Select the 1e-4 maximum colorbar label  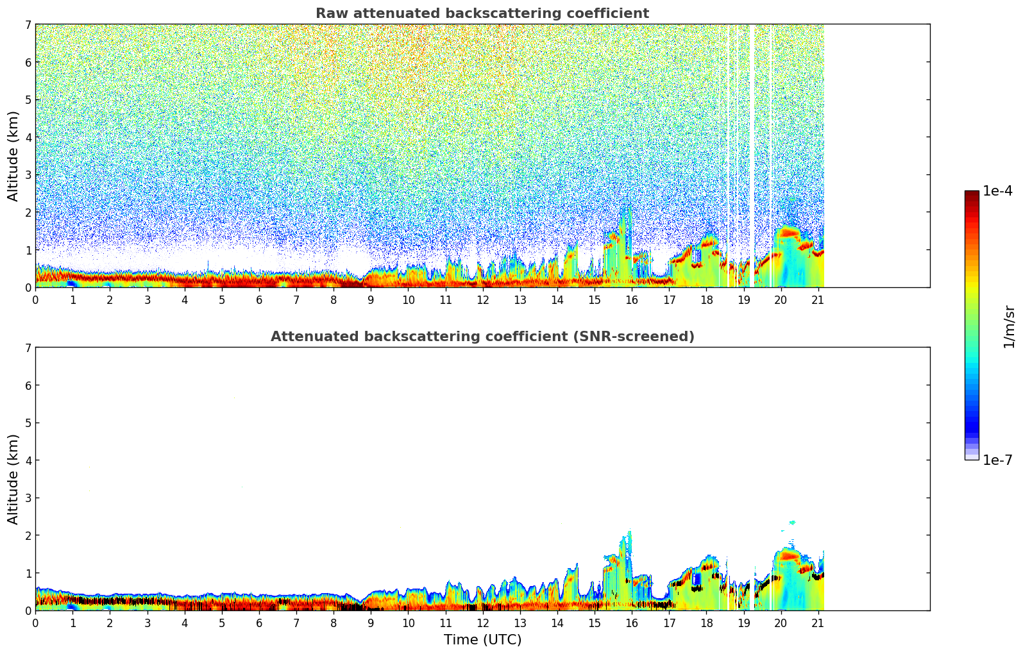[x=997, y=191]
